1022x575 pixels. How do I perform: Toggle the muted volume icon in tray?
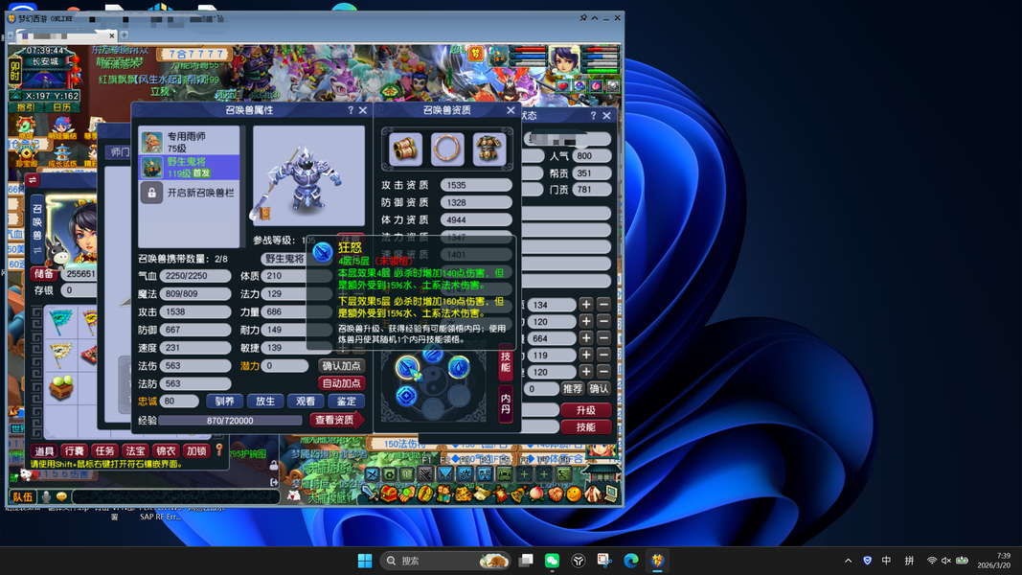pos(946,561)
